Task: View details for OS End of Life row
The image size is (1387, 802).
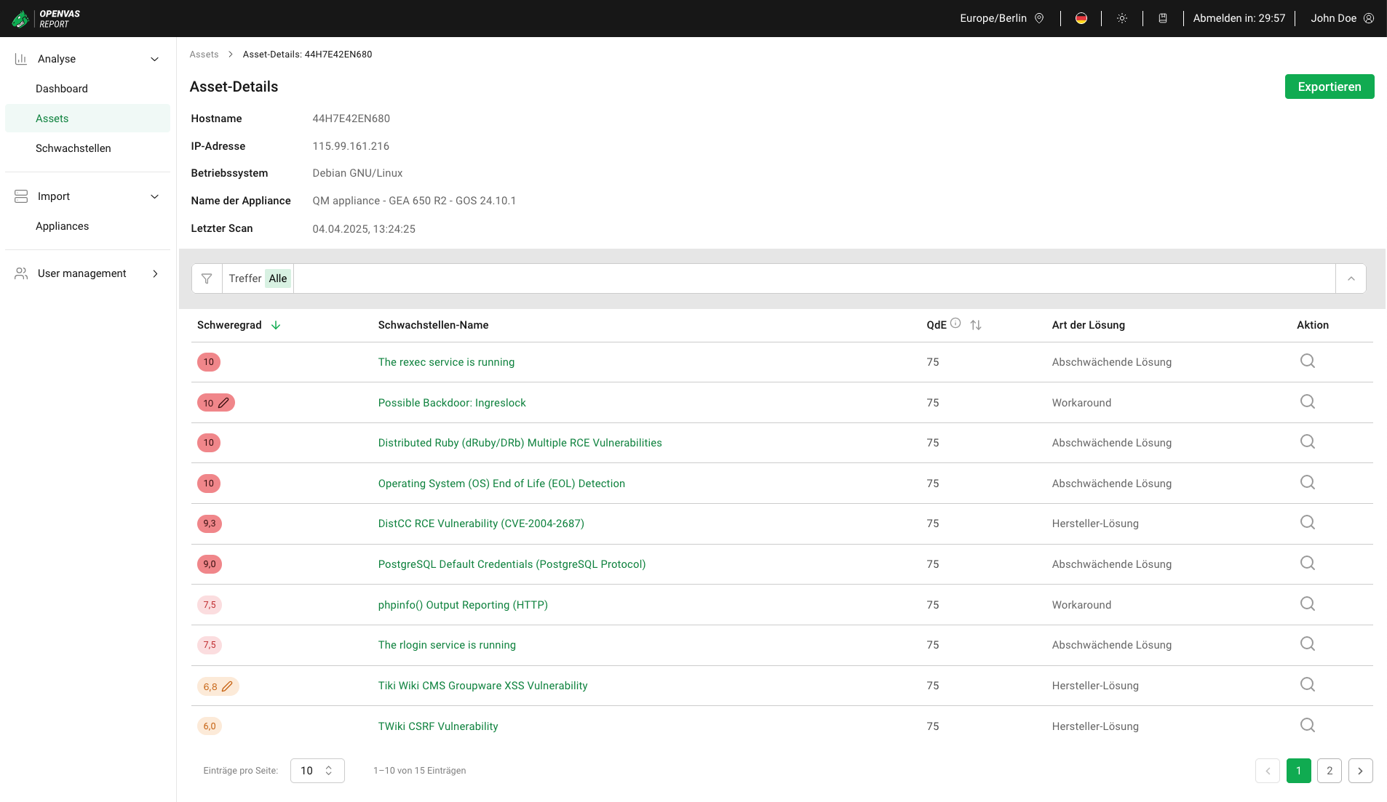Action: click(1308, 483)
